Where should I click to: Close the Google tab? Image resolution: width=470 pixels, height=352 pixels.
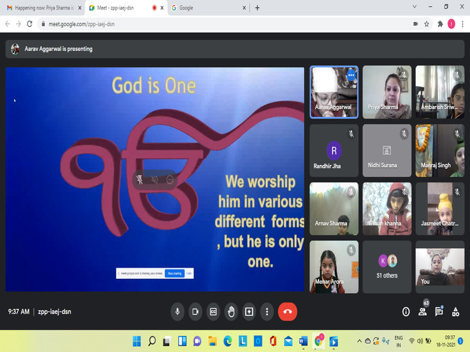coord(244,8)
